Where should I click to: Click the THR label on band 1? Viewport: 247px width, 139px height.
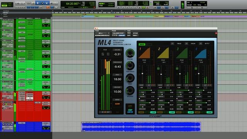click(142, 92)
